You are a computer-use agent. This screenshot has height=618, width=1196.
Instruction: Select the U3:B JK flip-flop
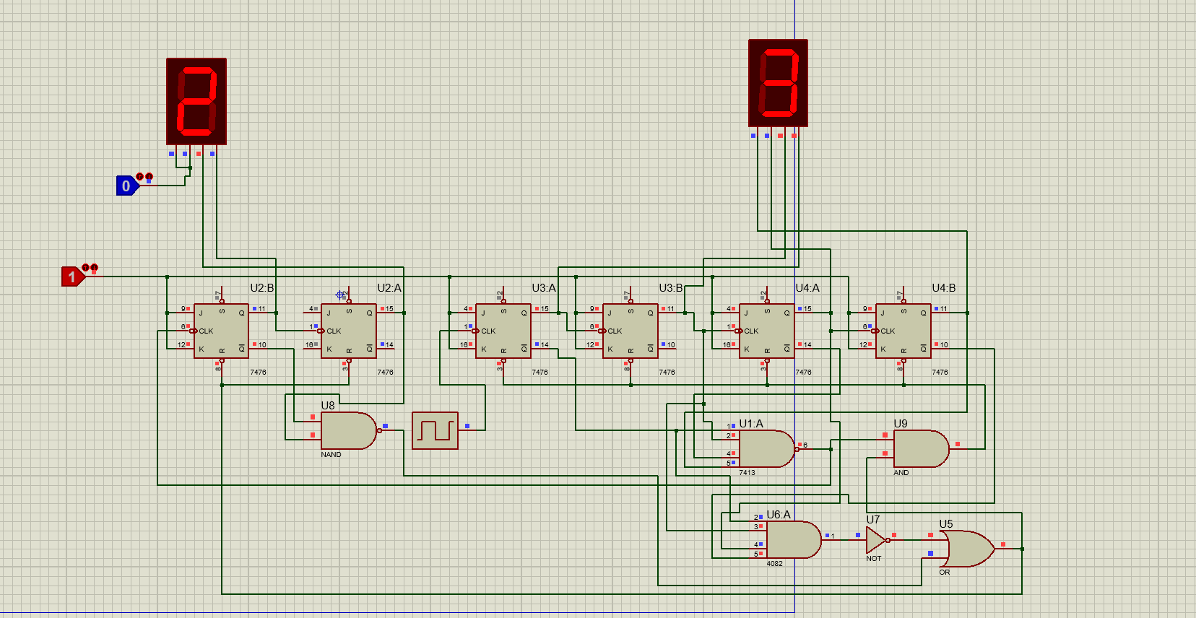click(x=630, y=331)
